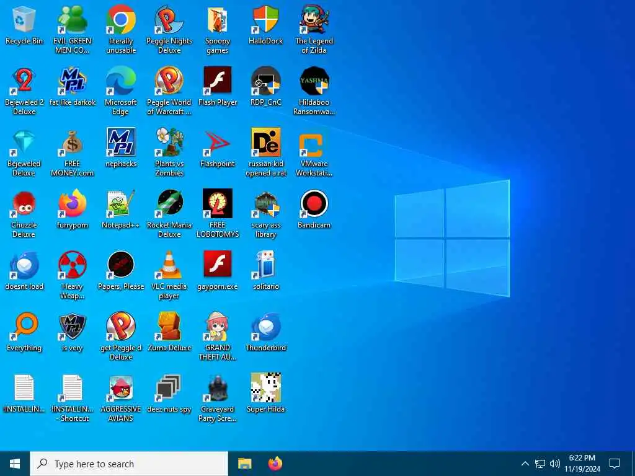Click the 'scary ass library' shortcut

[x=265, y=203]
